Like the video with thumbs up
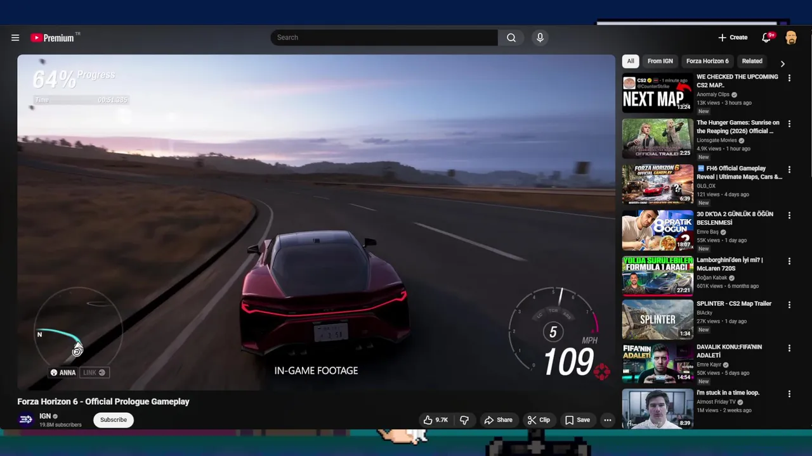The image size is (812, 456). [x=436, y=420]
